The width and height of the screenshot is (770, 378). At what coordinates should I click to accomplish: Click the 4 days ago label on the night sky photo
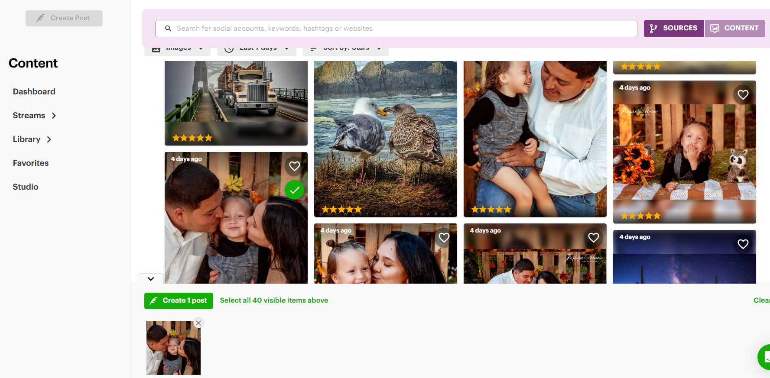pyautogui.click(x=635, y=237)
